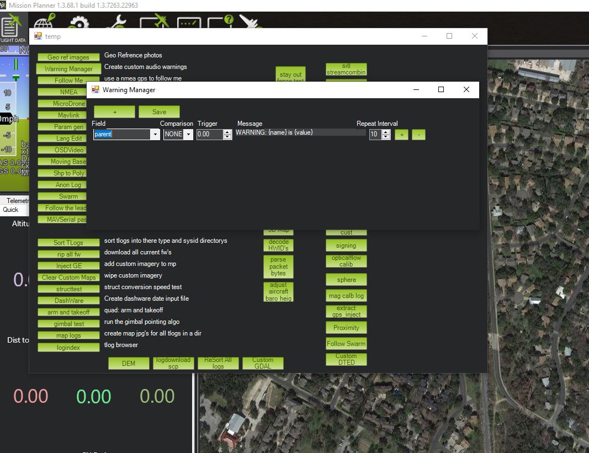The height and width of the screenshot is (453, 589).
Task: Increase the Trigger value with up arrow
Action: (227, 132)
